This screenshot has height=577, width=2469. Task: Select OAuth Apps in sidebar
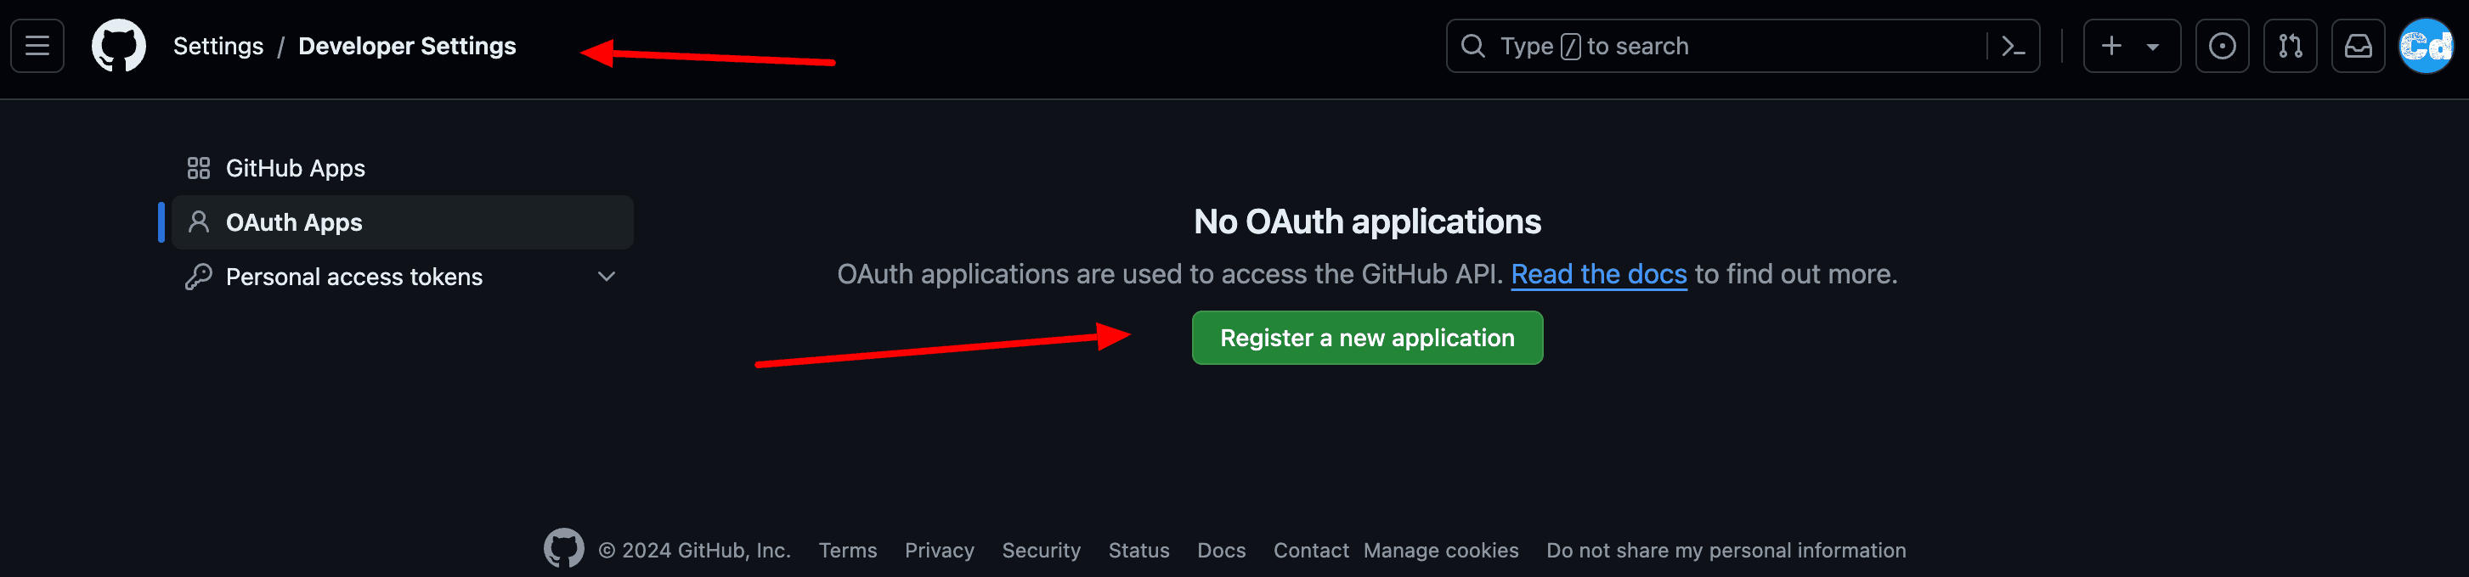click(x=293, y=223)
